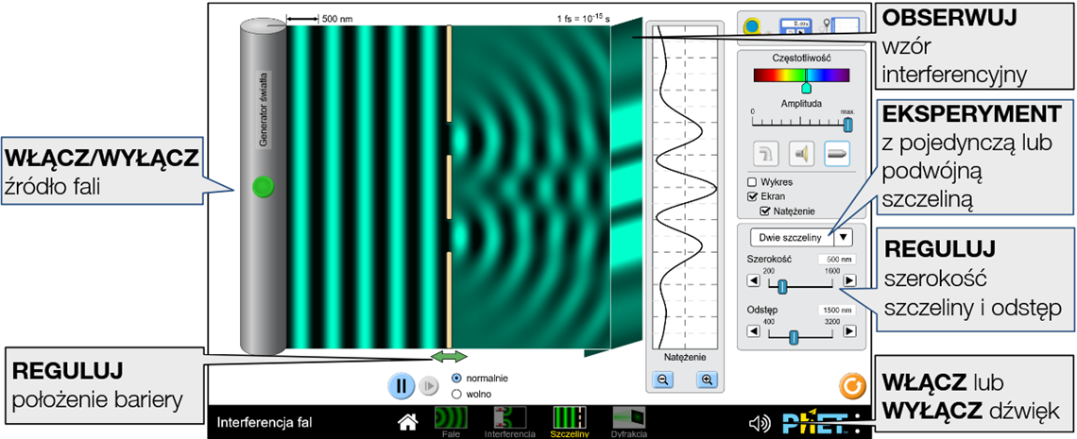
Task: Reset the simulation with orange button
Action: point(851,386)
